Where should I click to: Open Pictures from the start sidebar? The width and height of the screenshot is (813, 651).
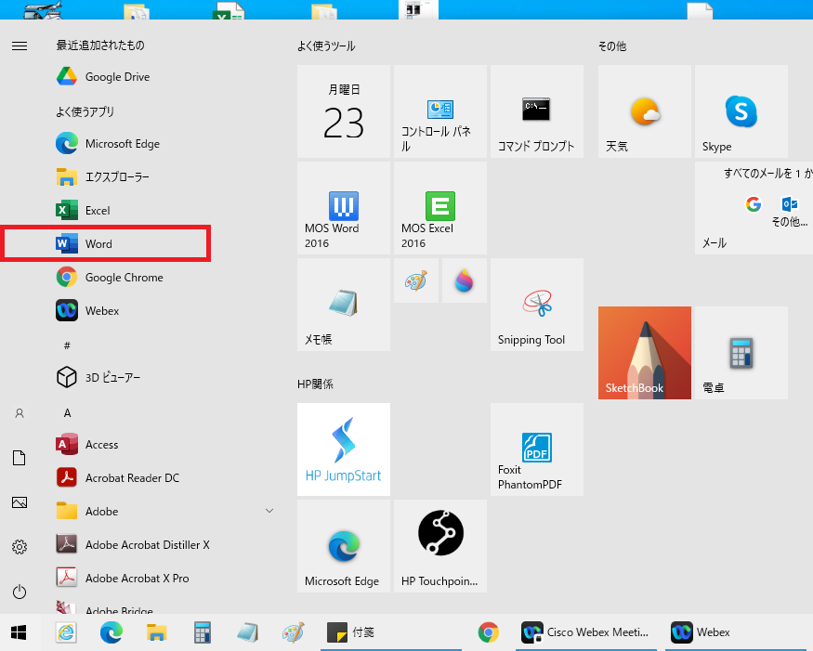[x=20, y=502]
